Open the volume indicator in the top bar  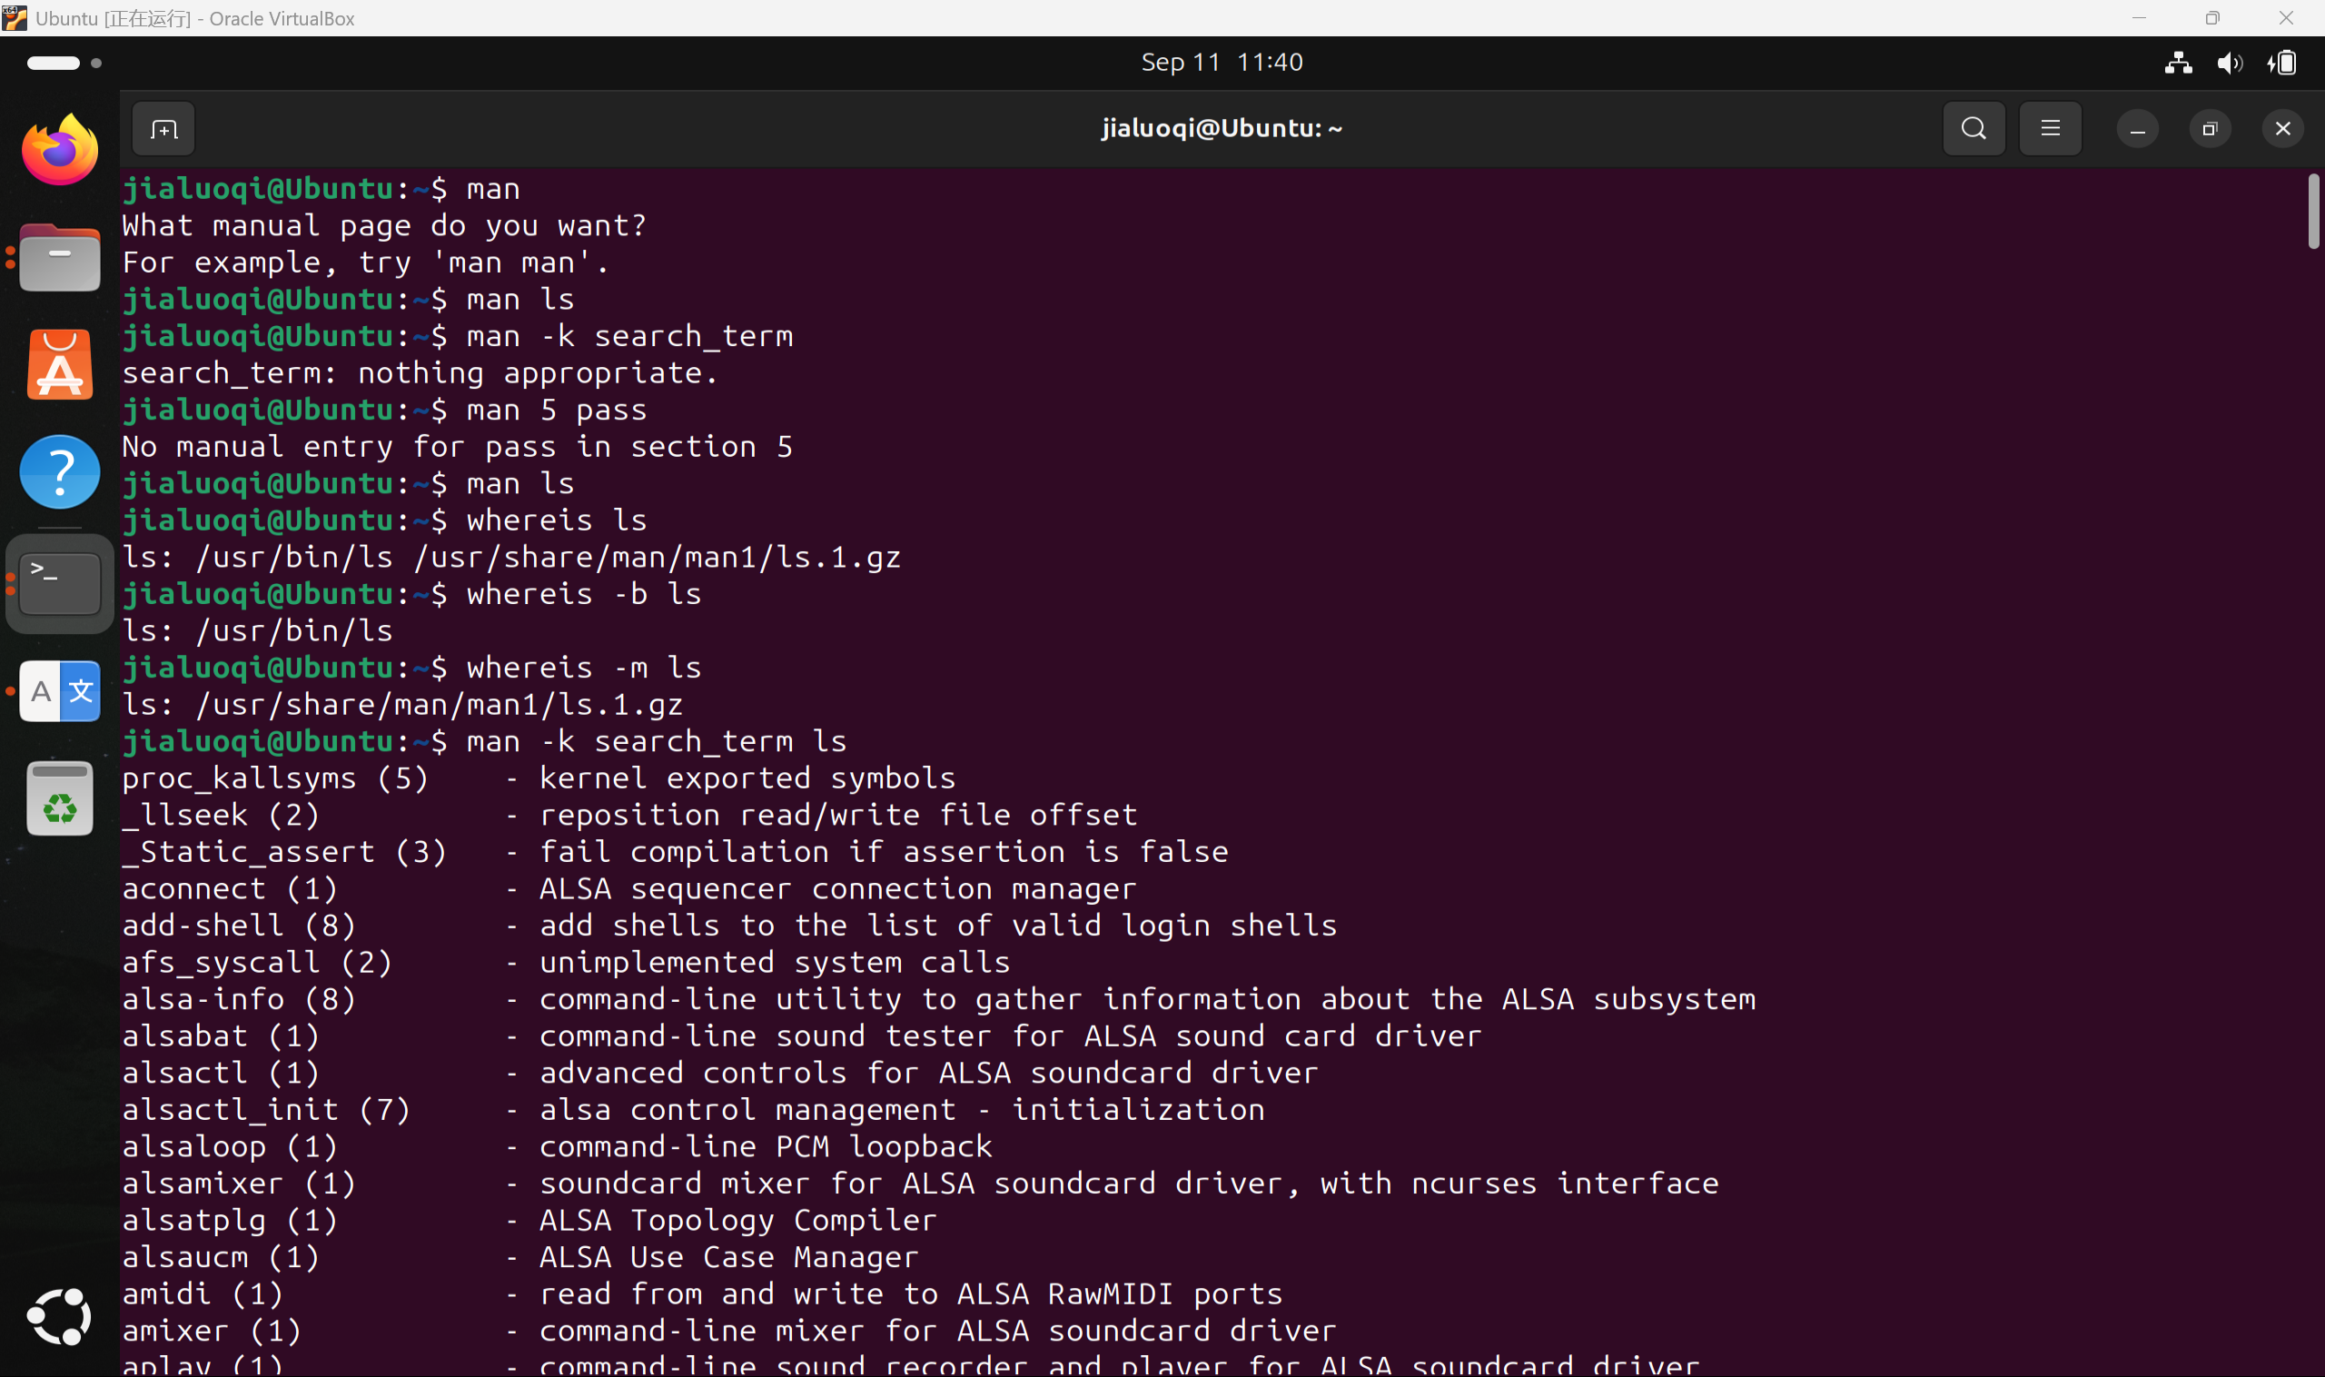click(2229, 63)
